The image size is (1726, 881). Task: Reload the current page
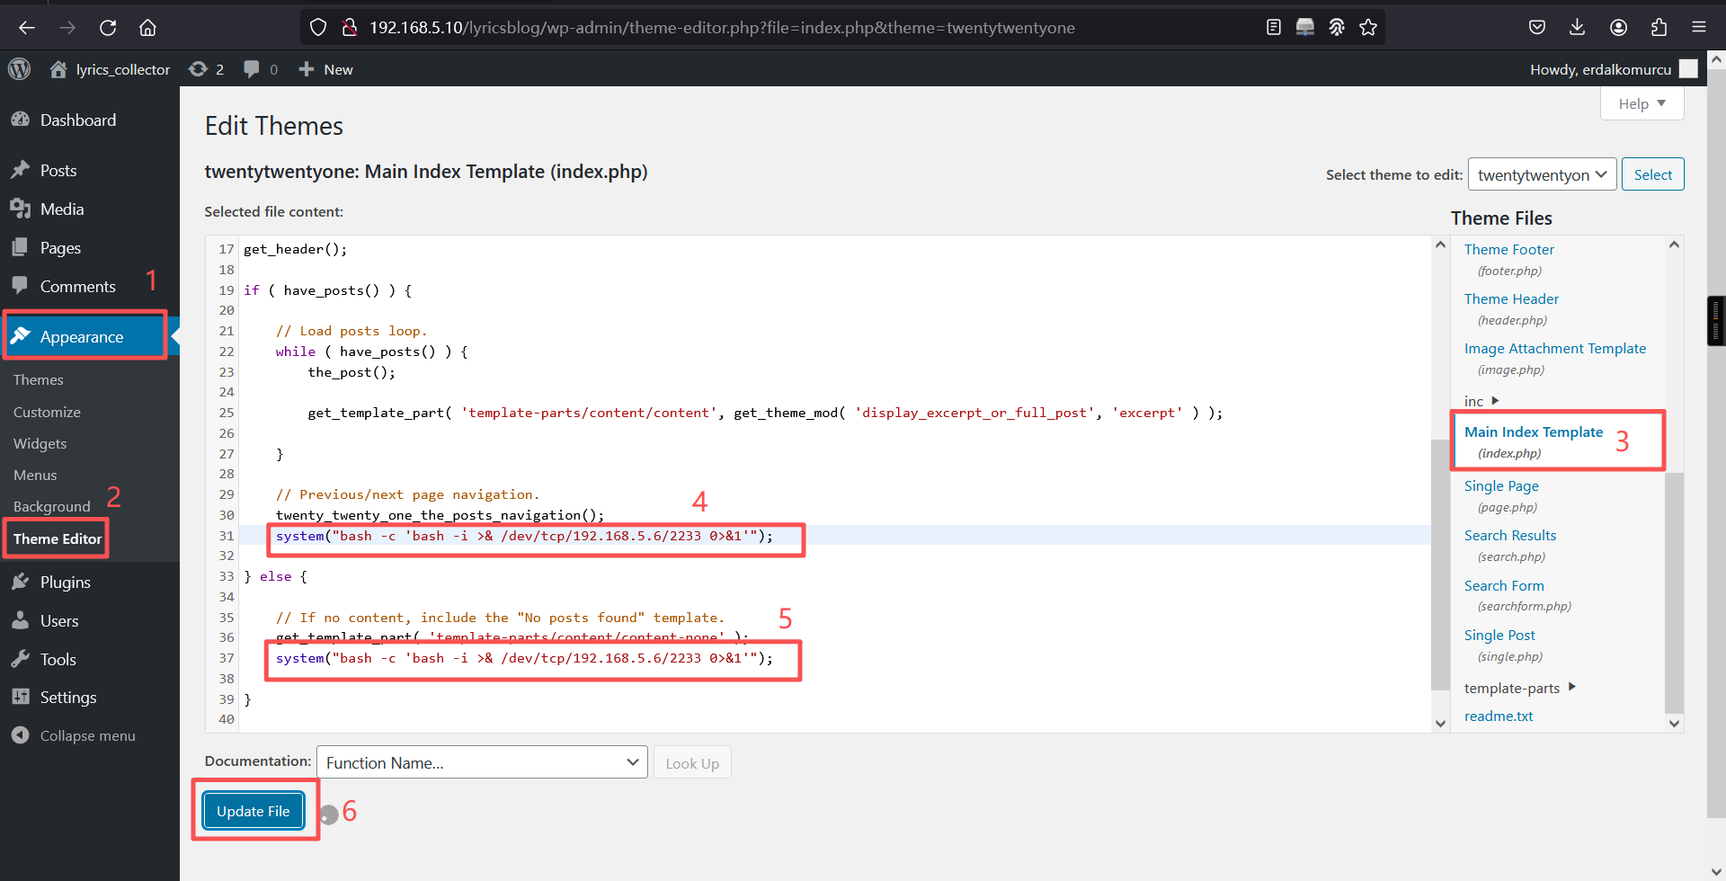tap(108, 28)
